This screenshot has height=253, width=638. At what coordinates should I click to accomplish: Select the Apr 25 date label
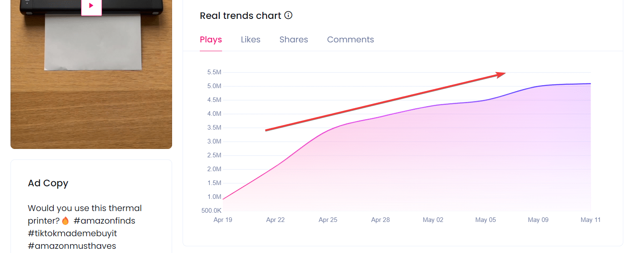click(328, 220)
